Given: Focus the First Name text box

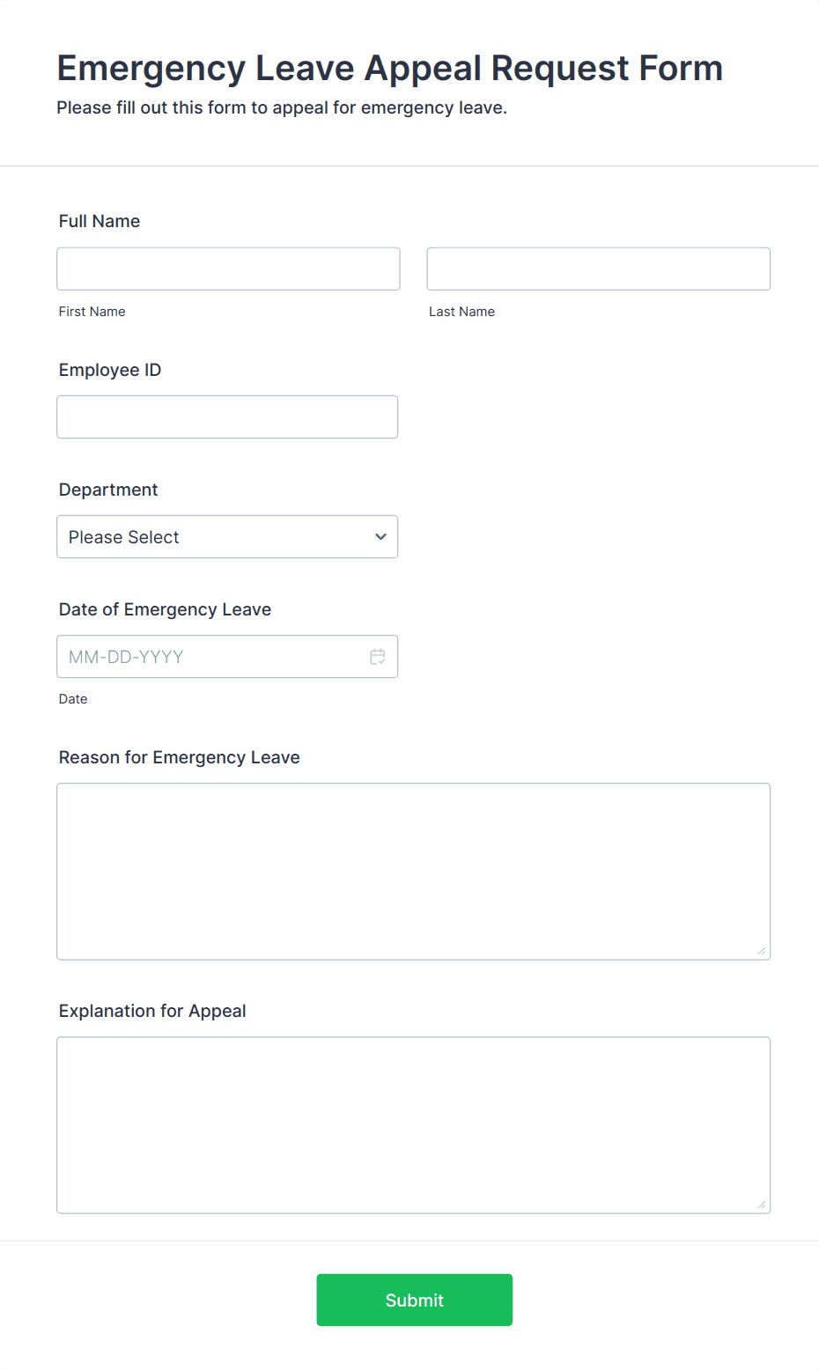Looking at the screenshot, I should pos(228,269).
